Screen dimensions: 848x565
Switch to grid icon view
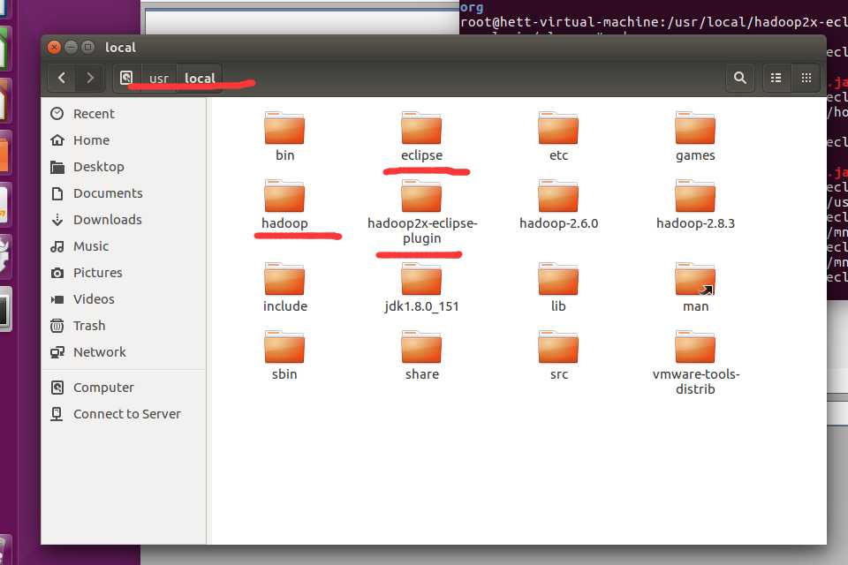pos(806,78)
